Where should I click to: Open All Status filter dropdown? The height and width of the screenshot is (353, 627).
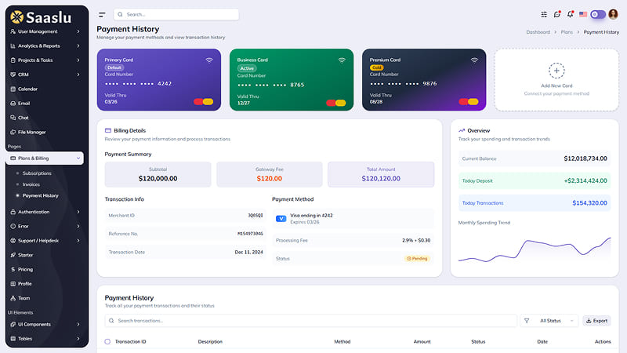[x=556, y=321]
